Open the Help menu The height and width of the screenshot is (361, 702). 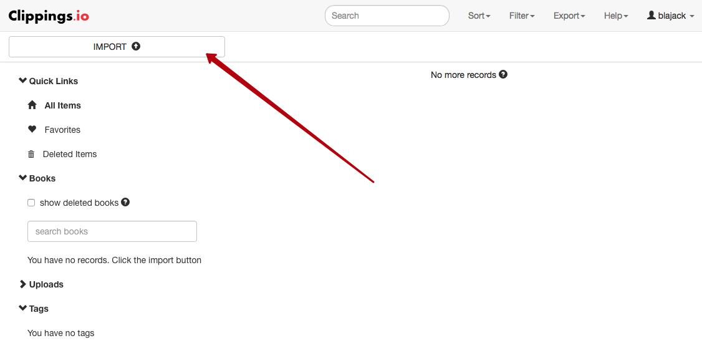[x=615, y=16]
